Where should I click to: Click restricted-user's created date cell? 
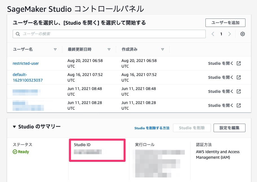point(139,63)
